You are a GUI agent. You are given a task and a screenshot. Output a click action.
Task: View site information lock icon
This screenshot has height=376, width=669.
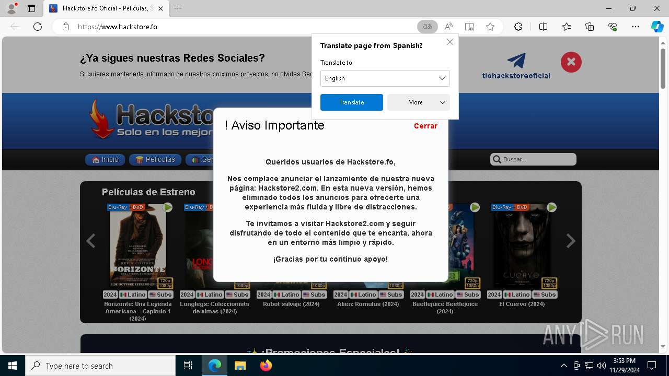click(x=66, y=27)
